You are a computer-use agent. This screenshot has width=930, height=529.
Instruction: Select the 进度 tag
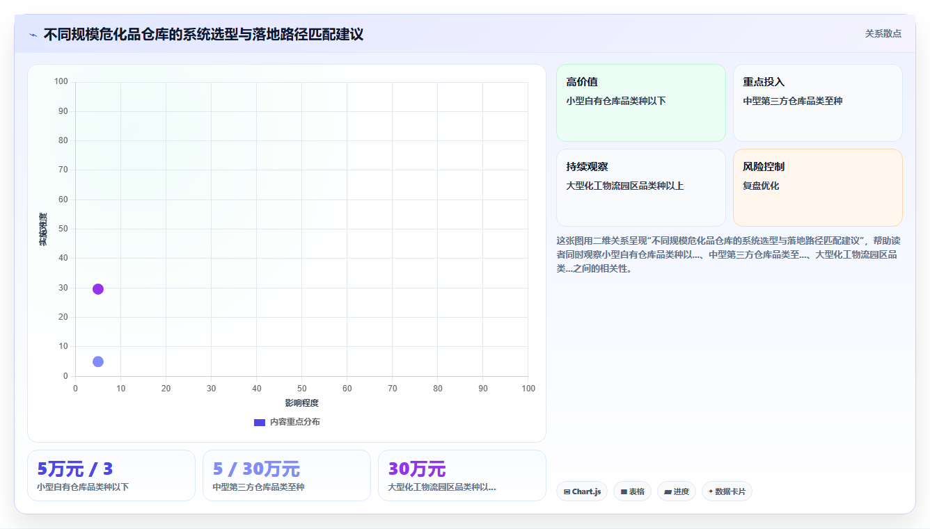pyautogui.click(x=677, y=491)
